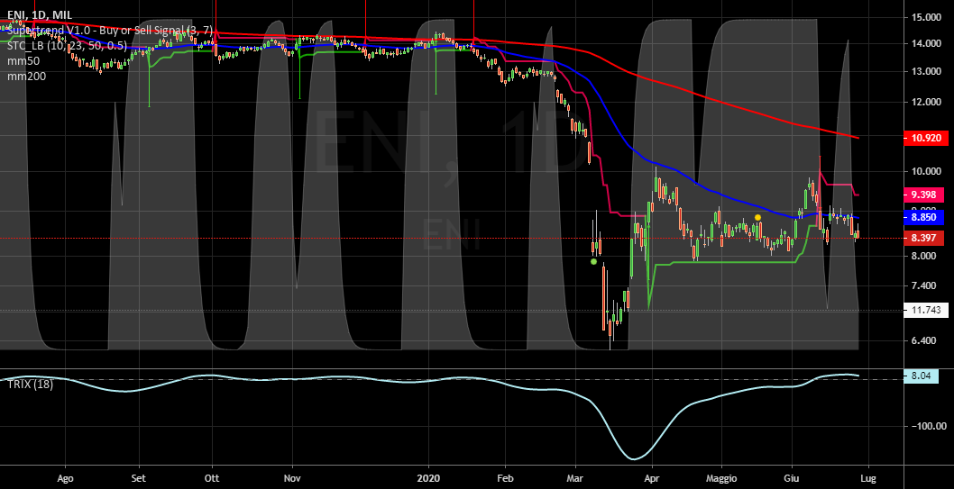
Task: Click the Nov label on time axis
Action: coord(293,479)
